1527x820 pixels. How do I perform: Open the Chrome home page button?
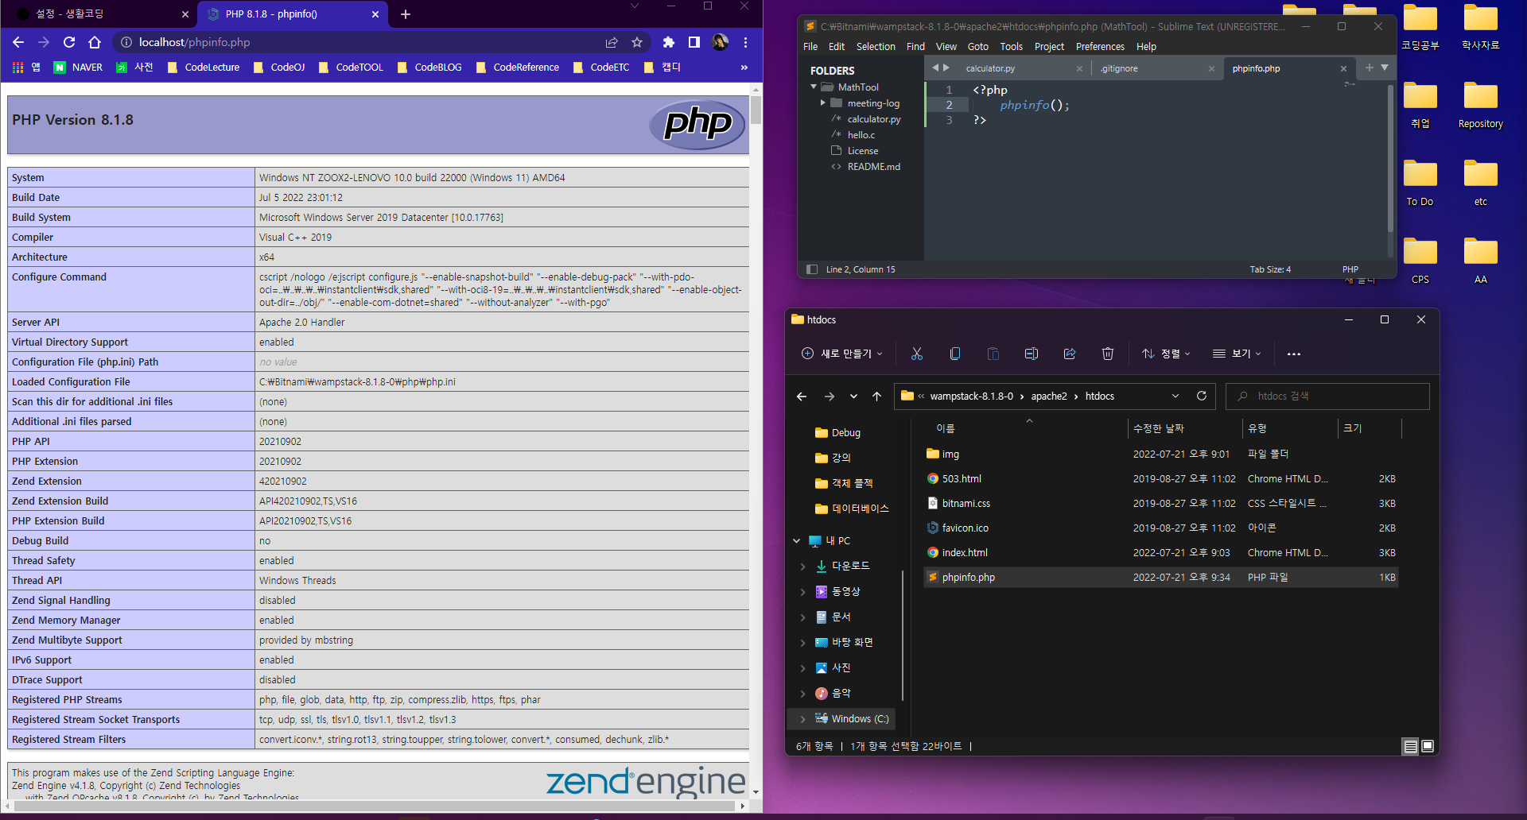(x=95, y=42)
